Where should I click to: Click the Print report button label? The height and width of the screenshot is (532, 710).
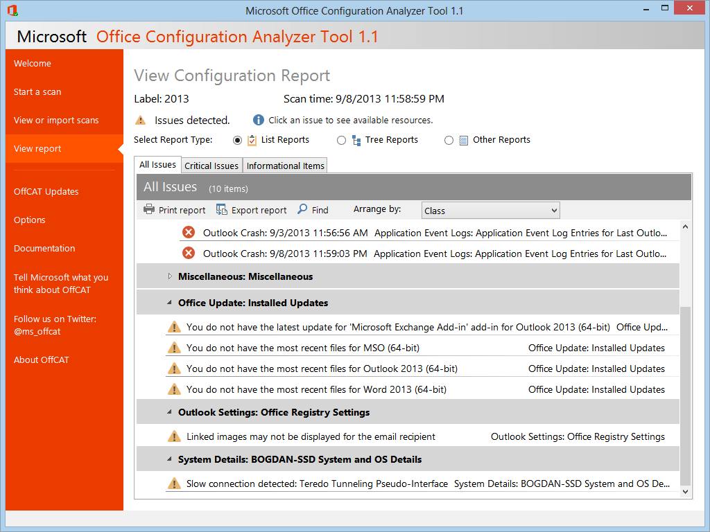(182, 211)
